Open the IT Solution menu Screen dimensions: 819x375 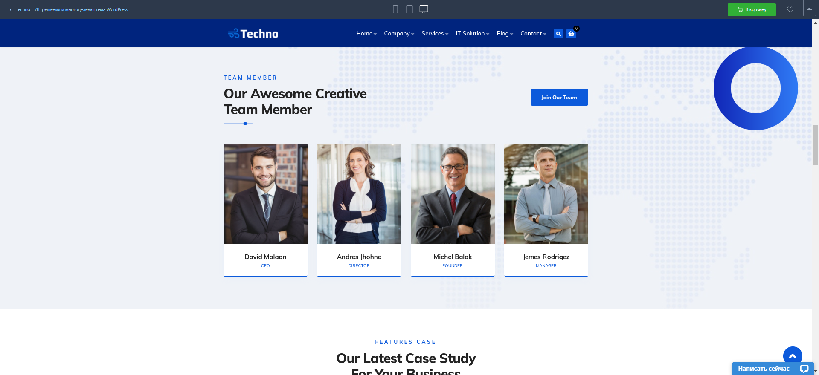(x=472, y=33)
